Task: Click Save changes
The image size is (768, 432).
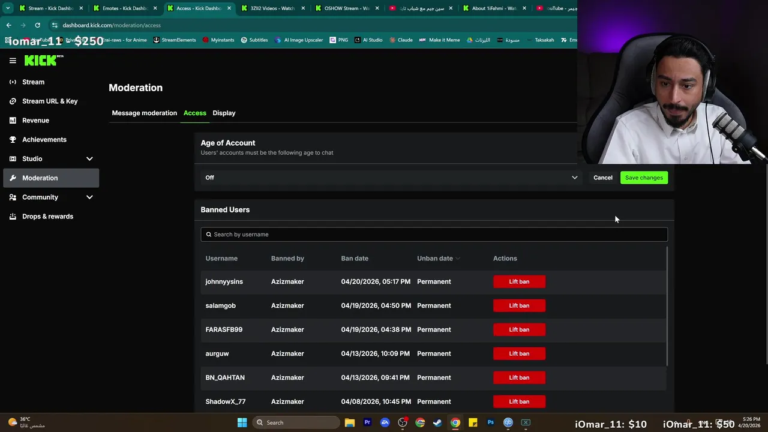Action: [644, 178]
